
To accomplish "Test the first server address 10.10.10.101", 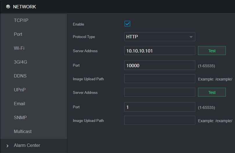I will [212, 51].
